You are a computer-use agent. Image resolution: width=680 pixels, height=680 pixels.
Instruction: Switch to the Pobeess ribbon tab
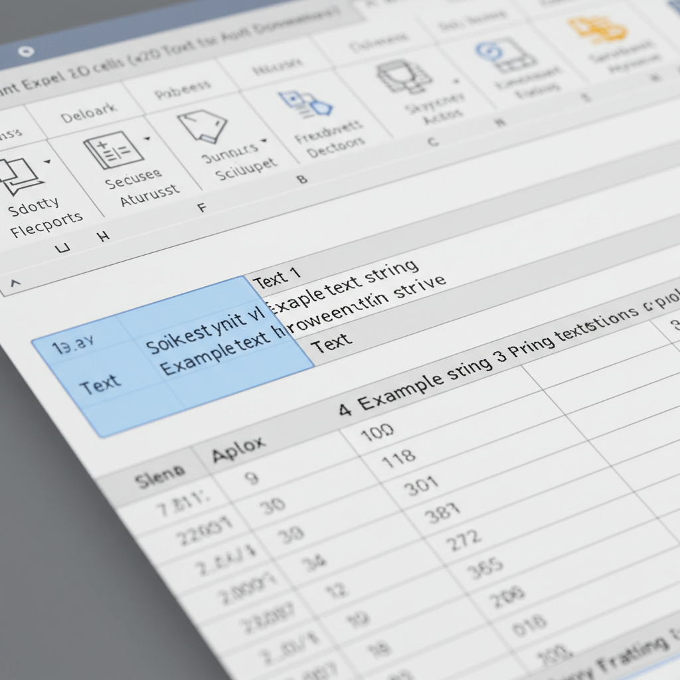pyautogui.click(x=183, y=90)
